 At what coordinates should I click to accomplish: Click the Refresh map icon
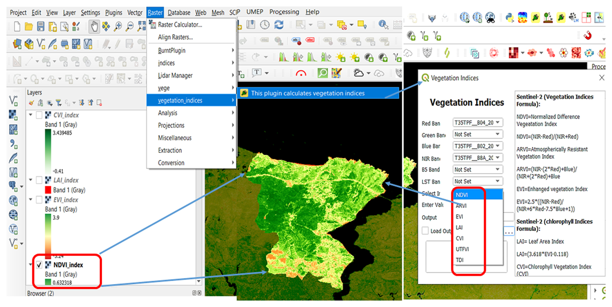279,25
